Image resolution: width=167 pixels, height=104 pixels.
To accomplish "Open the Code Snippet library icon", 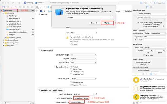I will click(147, 74).
